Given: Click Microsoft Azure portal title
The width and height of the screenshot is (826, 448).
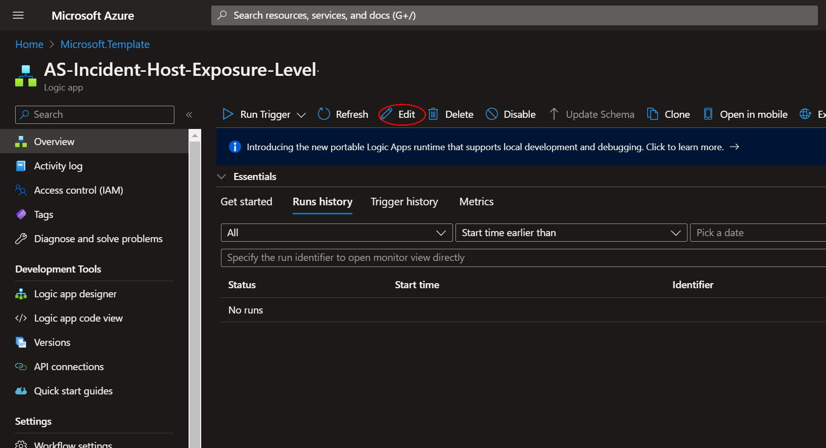Looking at the screenshot, I should (x=93, y=16).
